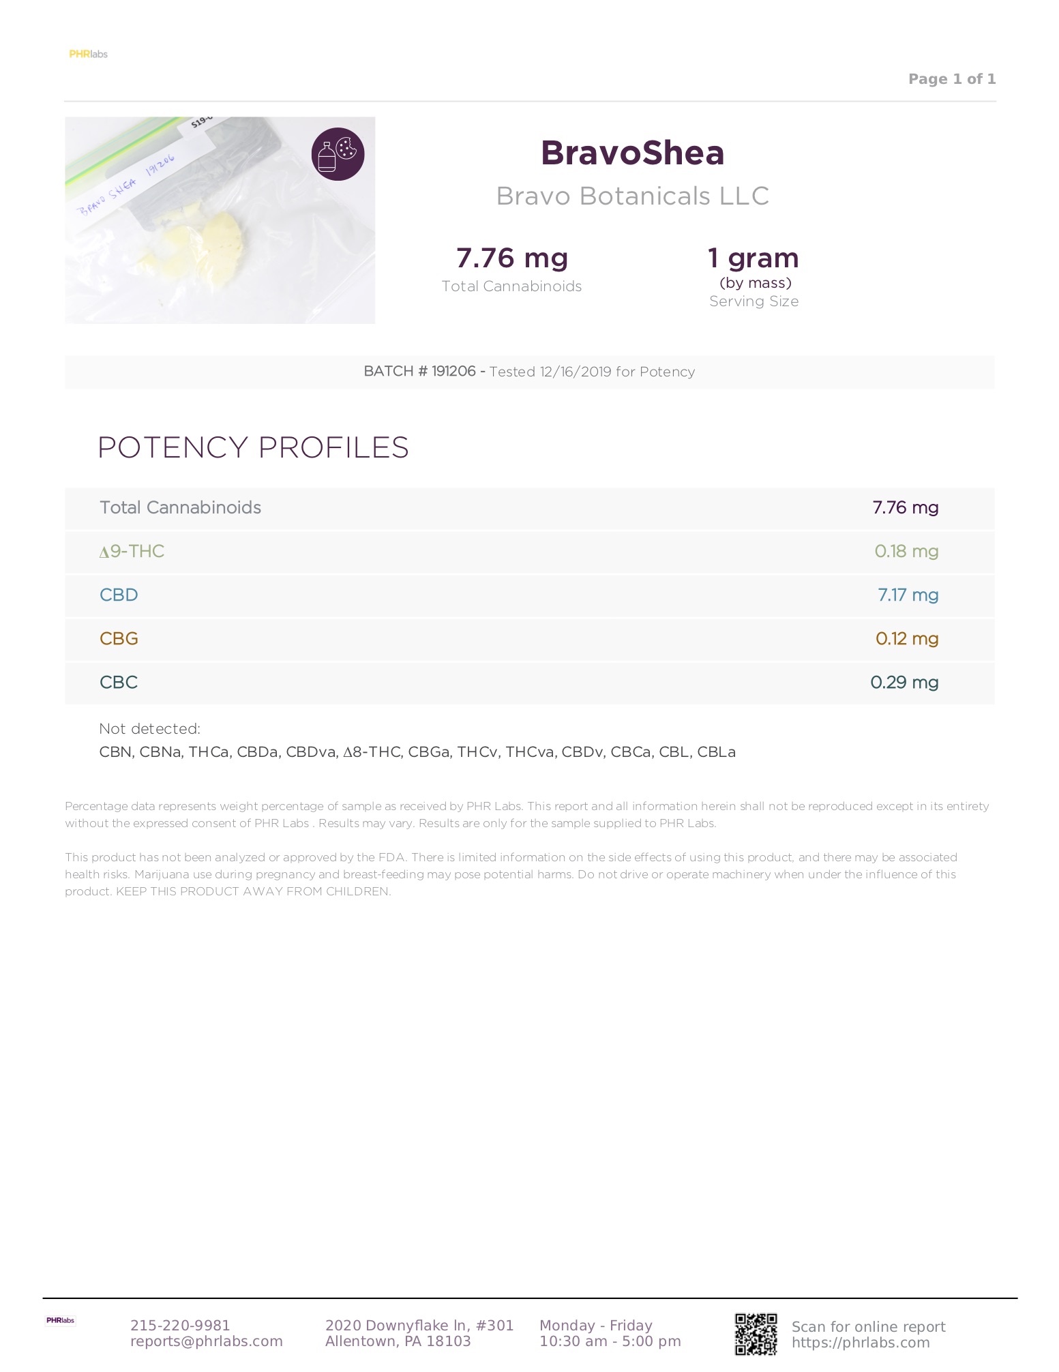Image resolution: width=1059 pixels, height=1372 pixels.
Task: Click the QR code for online report
Action: point(756,1334)
